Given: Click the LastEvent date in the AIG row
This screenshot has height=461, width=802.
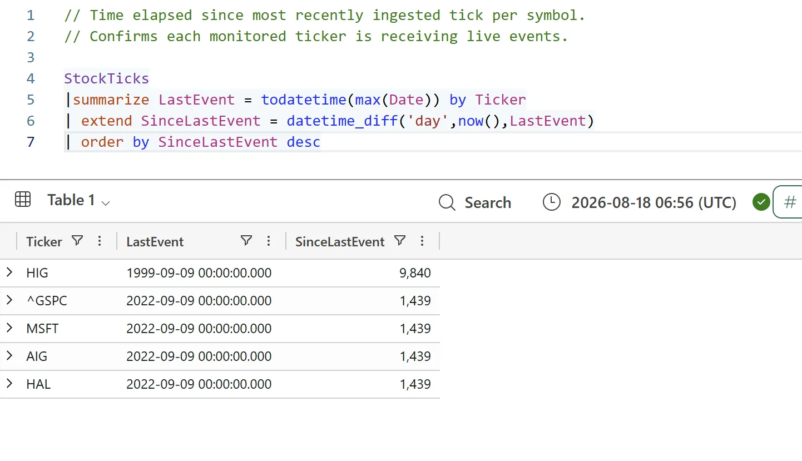Looking at the screenshot, I should point(199,356).
